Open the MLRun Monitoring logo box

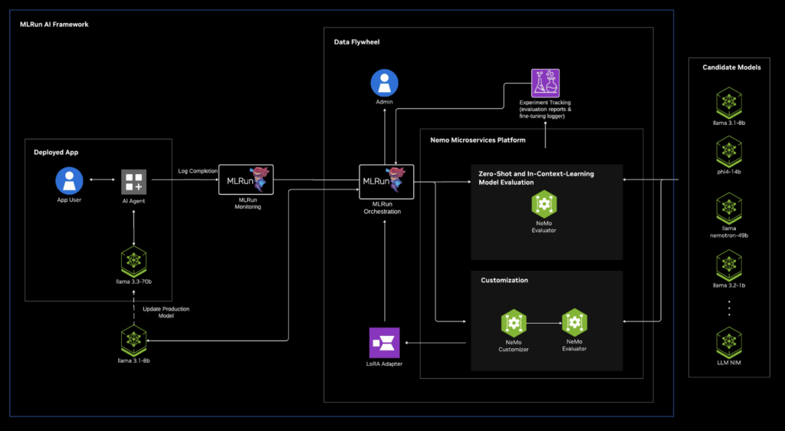(246, 179)
